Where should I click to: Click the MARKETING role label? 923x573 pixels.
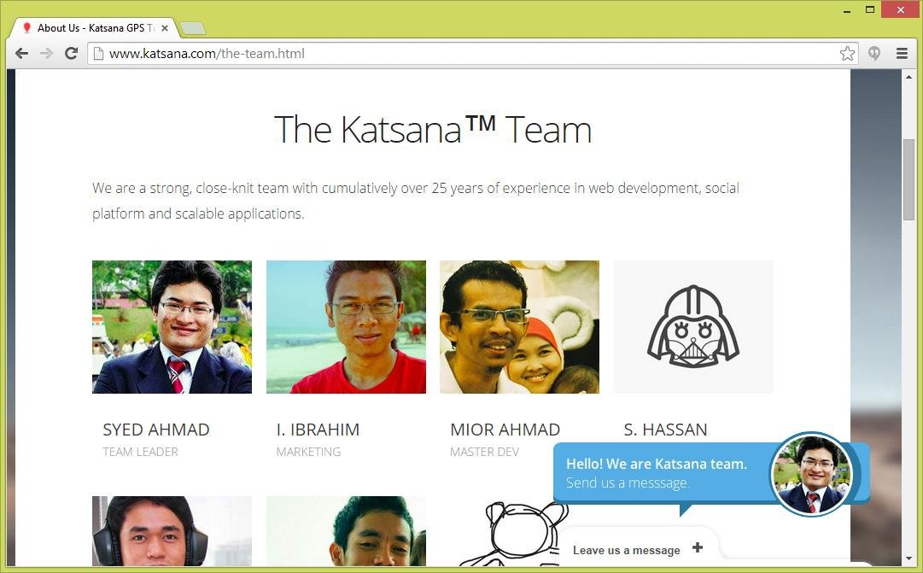(308, 452)
